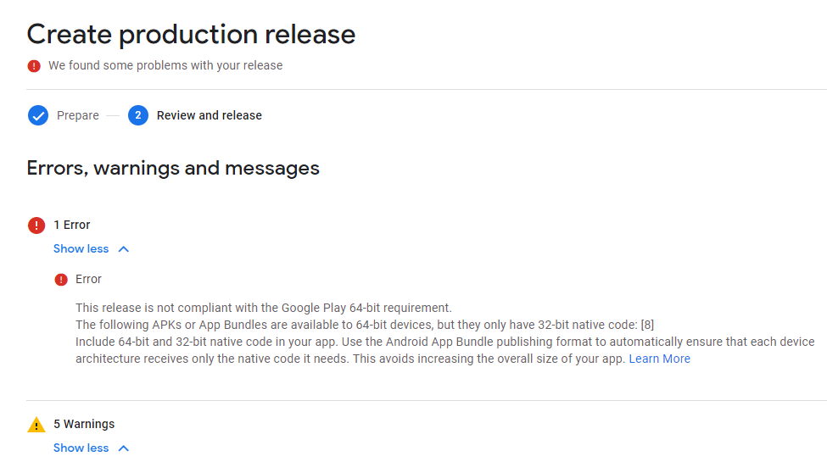Click the "1 Error" summary label
This screenshot has width=827, height=462.
72,225
